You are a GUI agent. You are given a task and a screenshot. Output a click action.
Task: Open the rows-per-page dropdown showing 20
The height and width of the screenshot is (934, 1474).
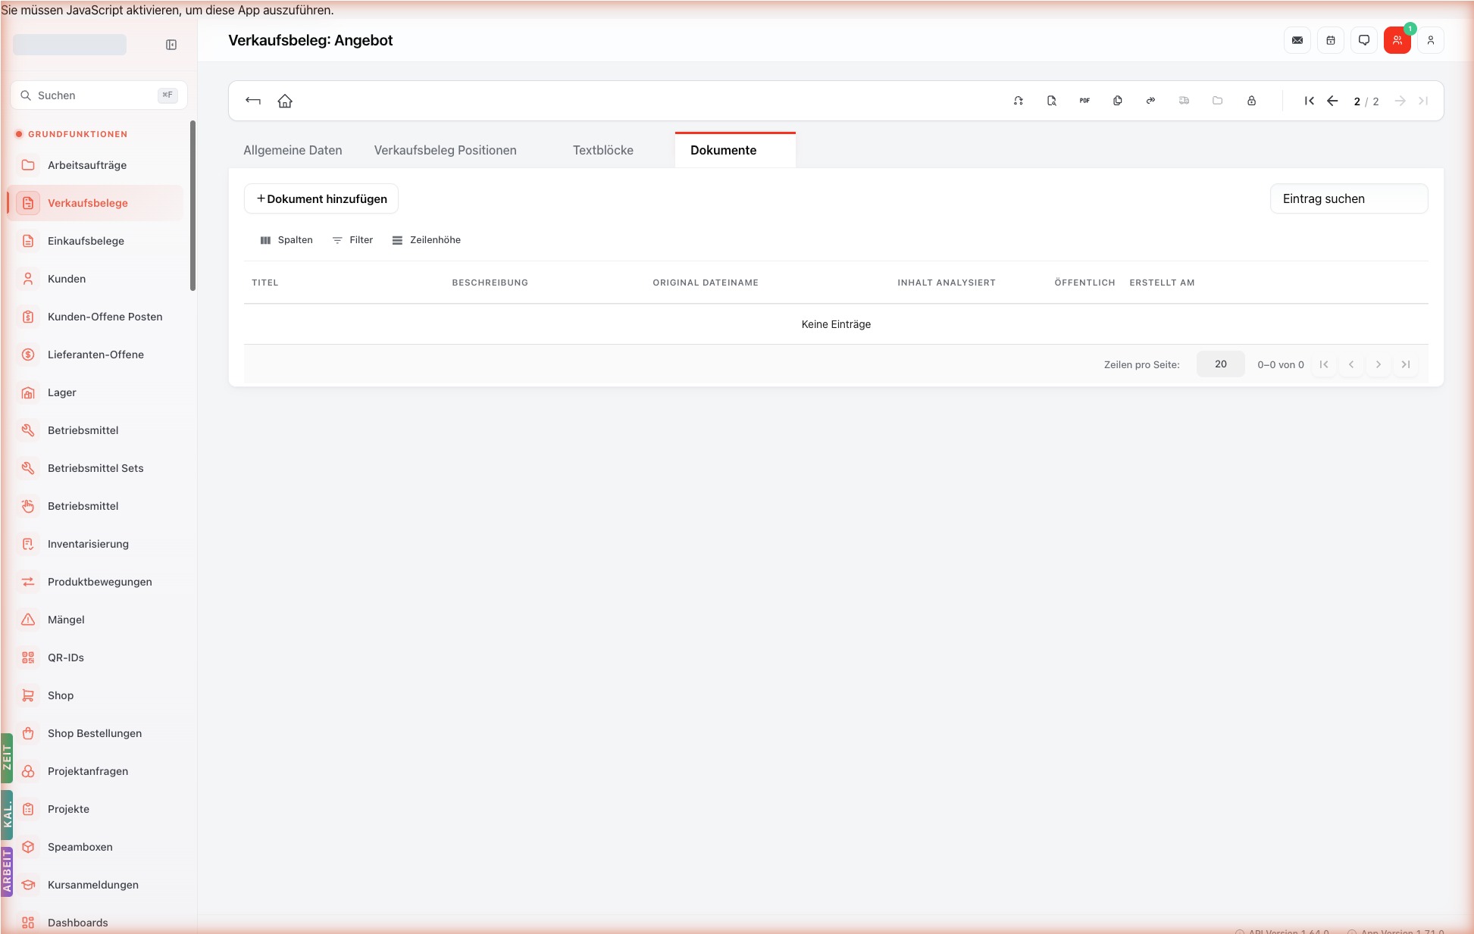(1221, 364)
